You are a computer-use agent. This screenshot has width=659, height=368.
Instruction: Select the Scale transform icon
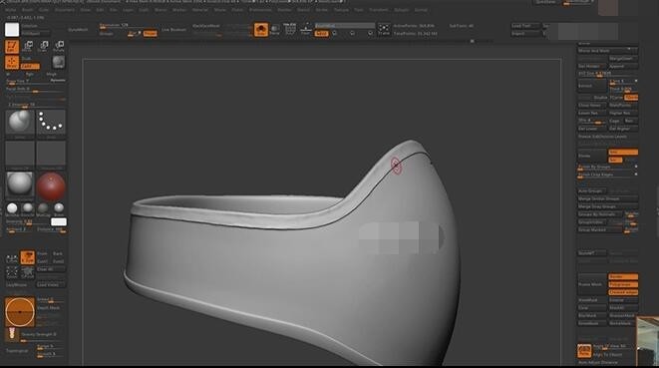(43, 46)
